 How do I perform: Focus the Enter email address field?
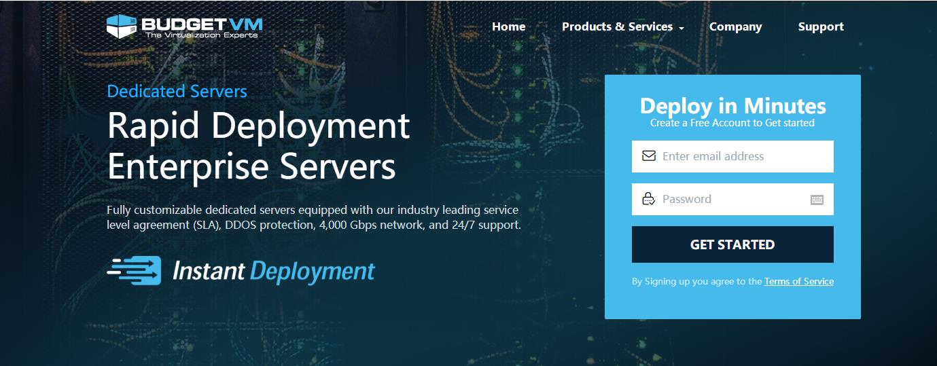pos(732,156)
